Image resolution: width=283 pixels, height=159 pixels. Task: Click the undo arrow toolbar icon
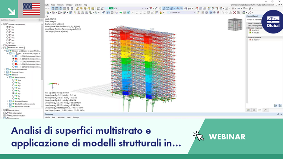click(x=47, y=9)
